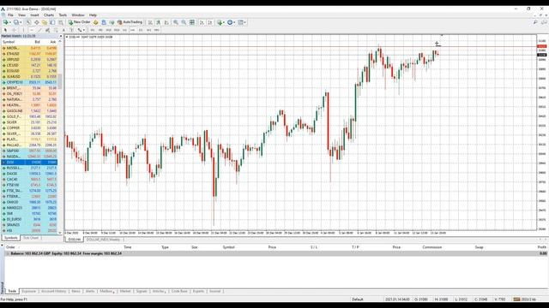
Task: Select the vertical line tool
Action: [x=23, y=30]
